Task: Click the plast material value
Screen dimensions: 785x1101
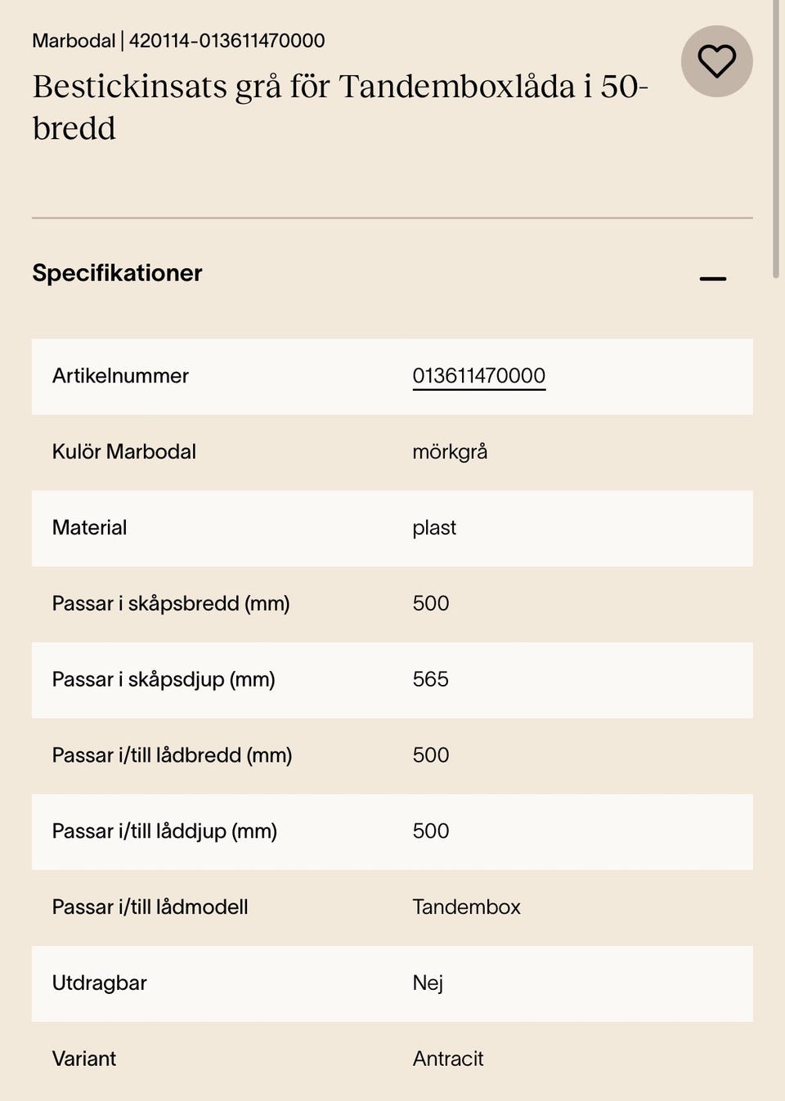Action: coord(434,528)
